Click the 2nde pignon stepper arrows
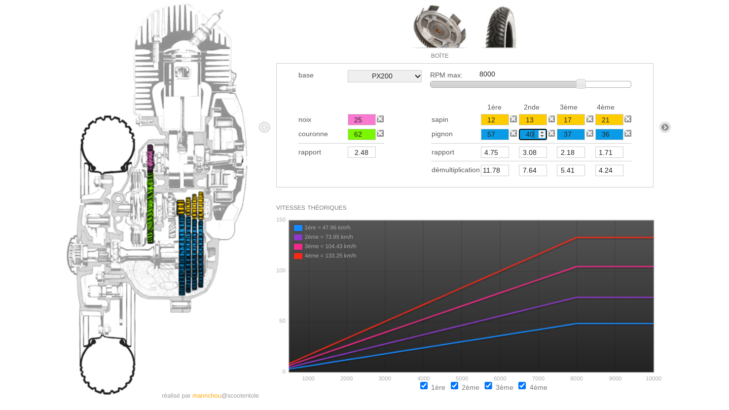729x410 pixels. click(542, 134)
